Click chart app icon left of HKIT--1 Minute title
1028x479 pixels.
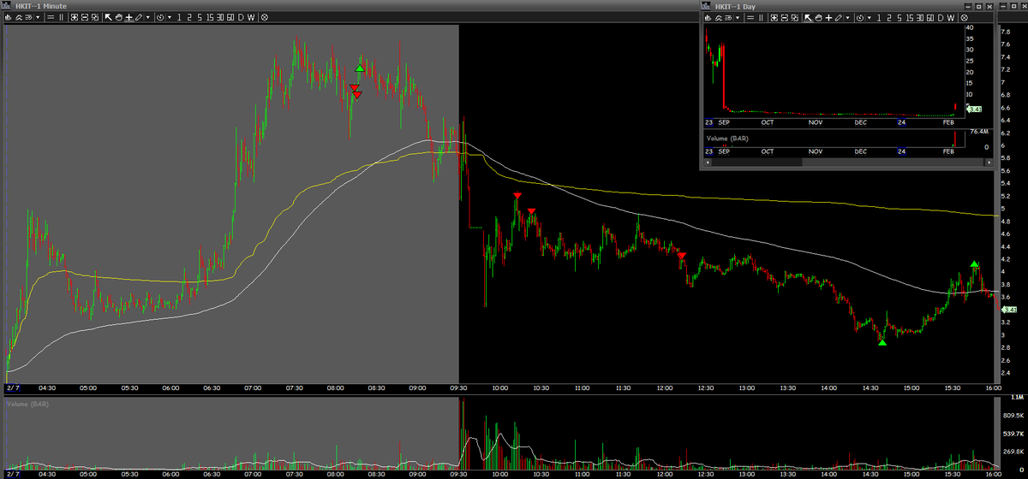(x=7, y=5)
